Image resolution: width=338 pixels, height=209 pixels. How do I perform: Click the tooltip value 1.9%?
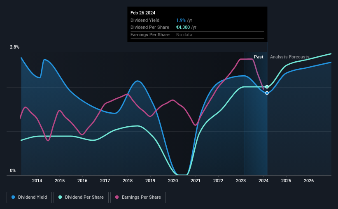tap(181, 20)
